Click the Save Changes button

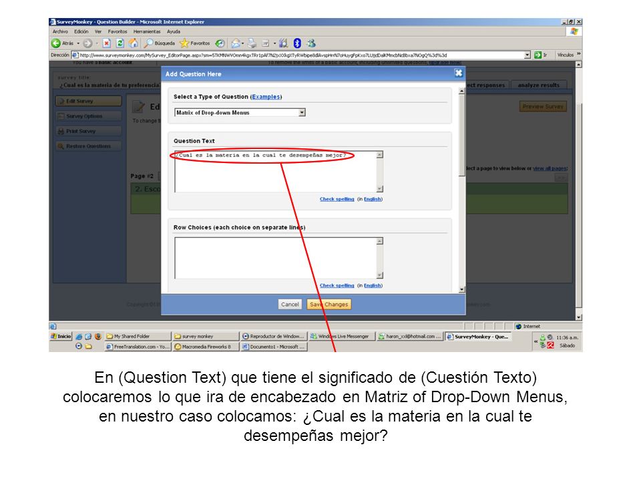coord(329,305)
